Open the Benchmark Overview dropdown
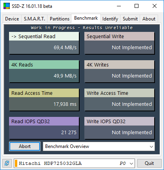This screenshot has height=170, width=164. tap(99, 146)
